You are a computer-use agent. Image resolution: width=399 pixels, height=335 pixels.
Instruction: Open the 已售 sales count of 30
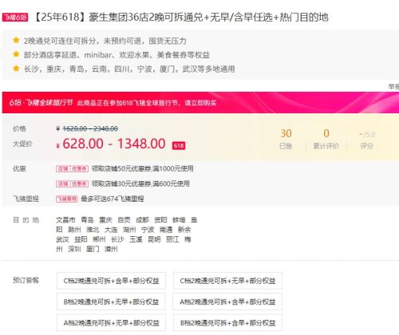[x=286, y=139]
